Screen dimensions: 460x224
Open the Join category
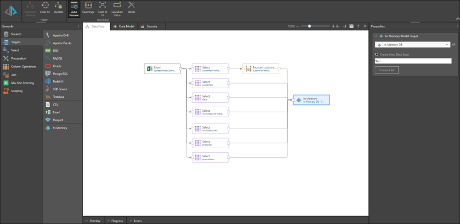[x=21, y=75]
